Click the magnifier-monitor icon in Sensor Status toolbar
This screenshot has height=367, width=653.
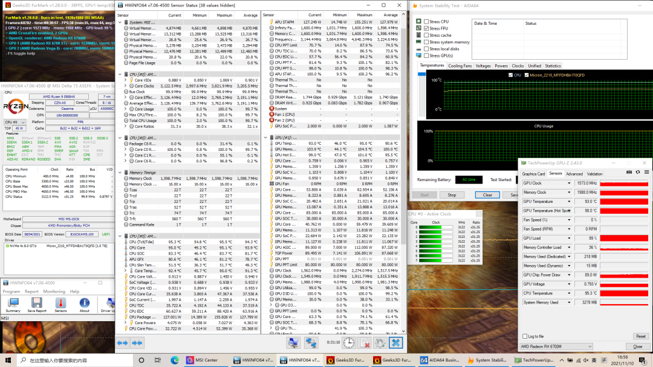[x=293, y=343]
